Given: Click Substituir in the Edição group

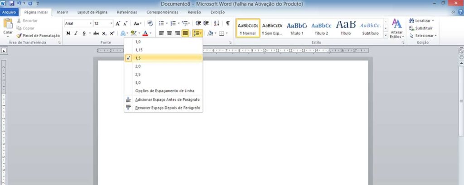Looking at the screenshot, I should tap(424, 28).
